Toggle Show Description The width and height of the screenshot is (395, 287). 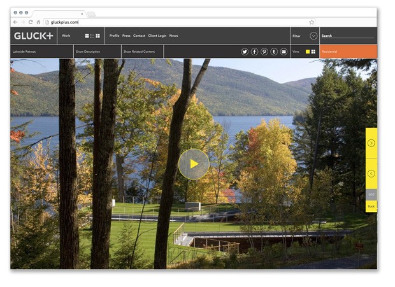click(x=88, y=52)
